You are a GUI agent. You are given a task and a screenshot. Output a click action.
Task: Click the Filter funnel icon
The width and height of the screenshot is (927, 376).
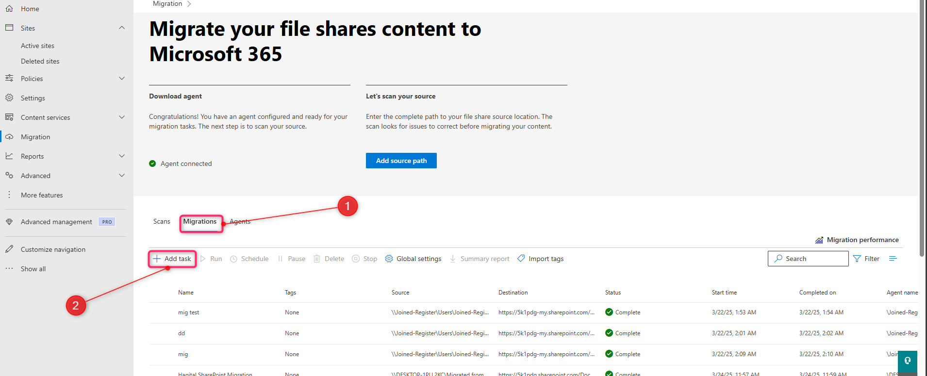[857, 259]
